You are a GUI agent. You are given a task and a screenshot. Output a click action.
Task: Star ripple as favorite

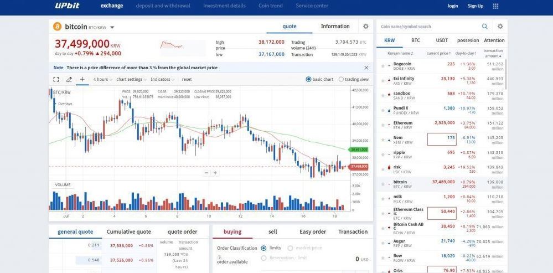coord(383,155)
